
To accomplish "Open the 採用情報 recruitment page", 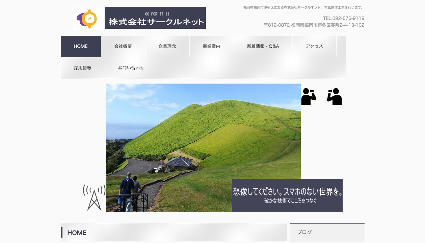I will click(82, 68).
